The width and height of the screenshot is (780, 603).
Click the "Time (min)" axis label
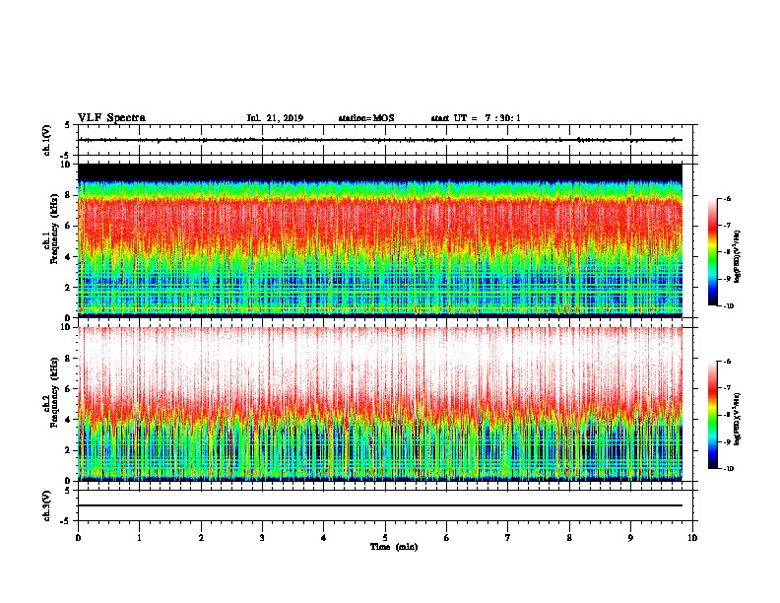tap(394, 547)
